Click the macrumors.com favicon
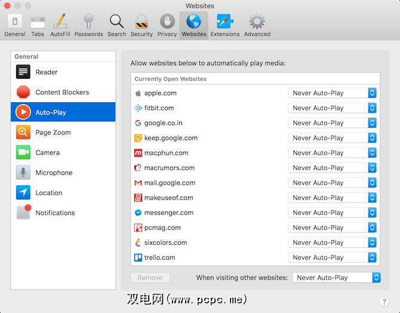Viewport: 400px width, 313px height. tap(138, 168)
